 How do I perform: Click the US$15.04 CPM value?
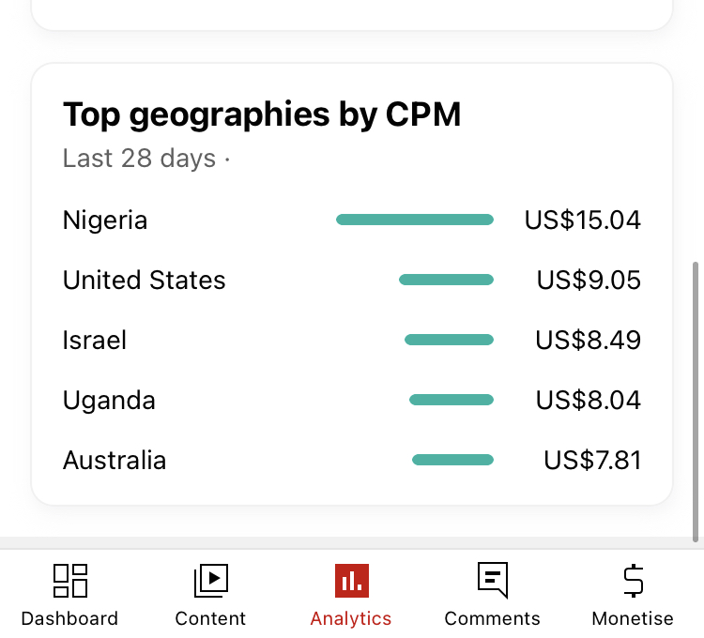583,220
